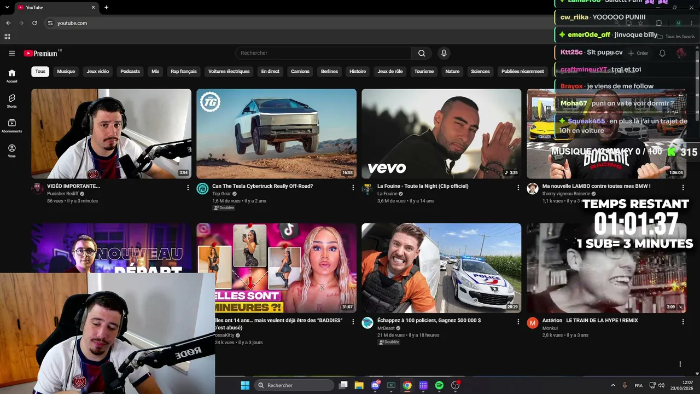The width and height of the screenshot is (700, 394).
Task: Open YouTube notifications bell
Action: (x=662, y=53)
